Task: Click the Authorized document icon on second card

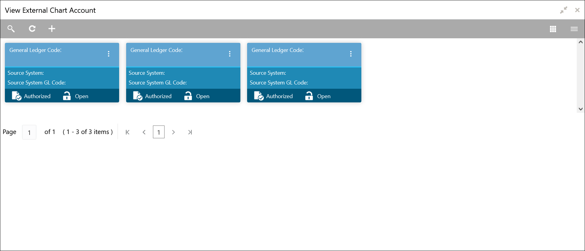Action: [138, 96]
